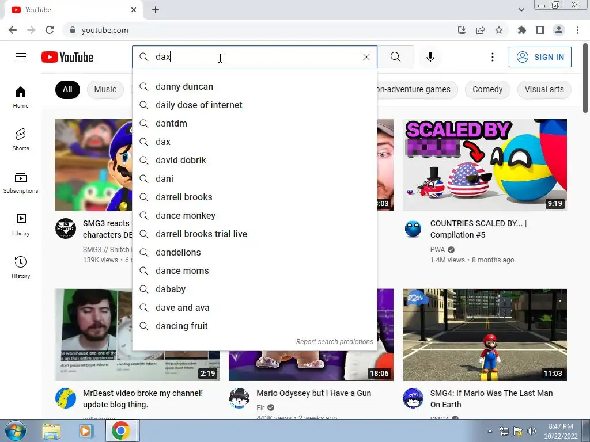Clear the search box with the X
The height and width of the screenshot is (442, 590).
coord(366,57)
